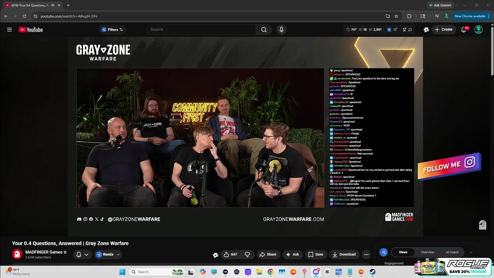Save the video to a playlist
This screenshot has height=278, width=494.
(315, 254)
